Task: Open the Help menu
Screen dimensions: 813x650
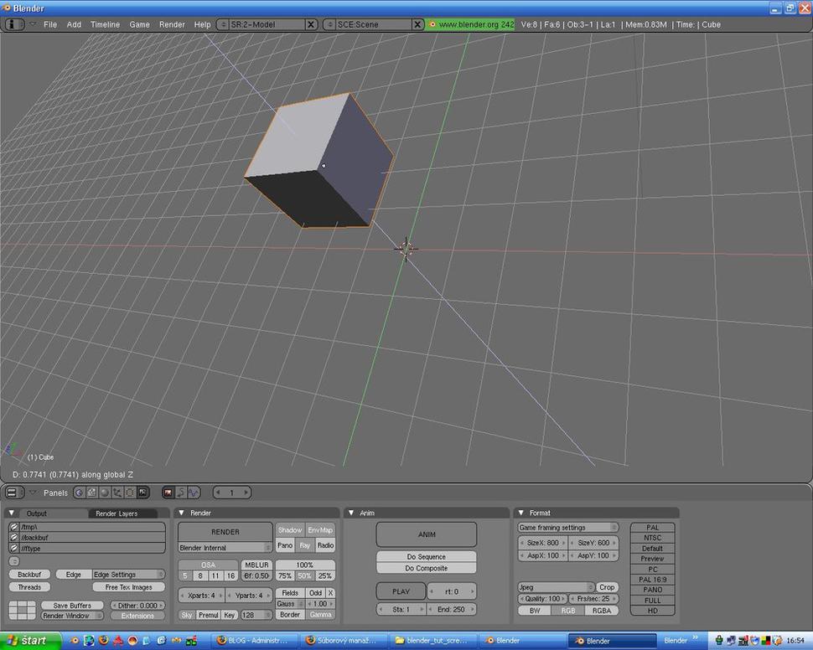Action: [x=202, y=24]
